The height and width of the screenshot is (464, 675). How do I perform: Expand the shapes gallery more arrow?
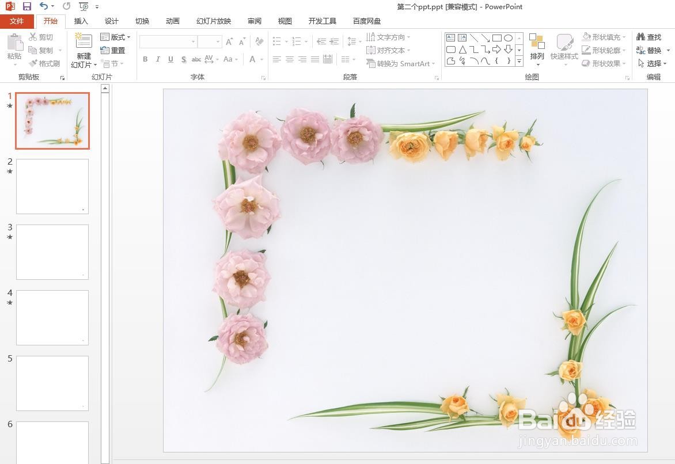tap(519, 62)
